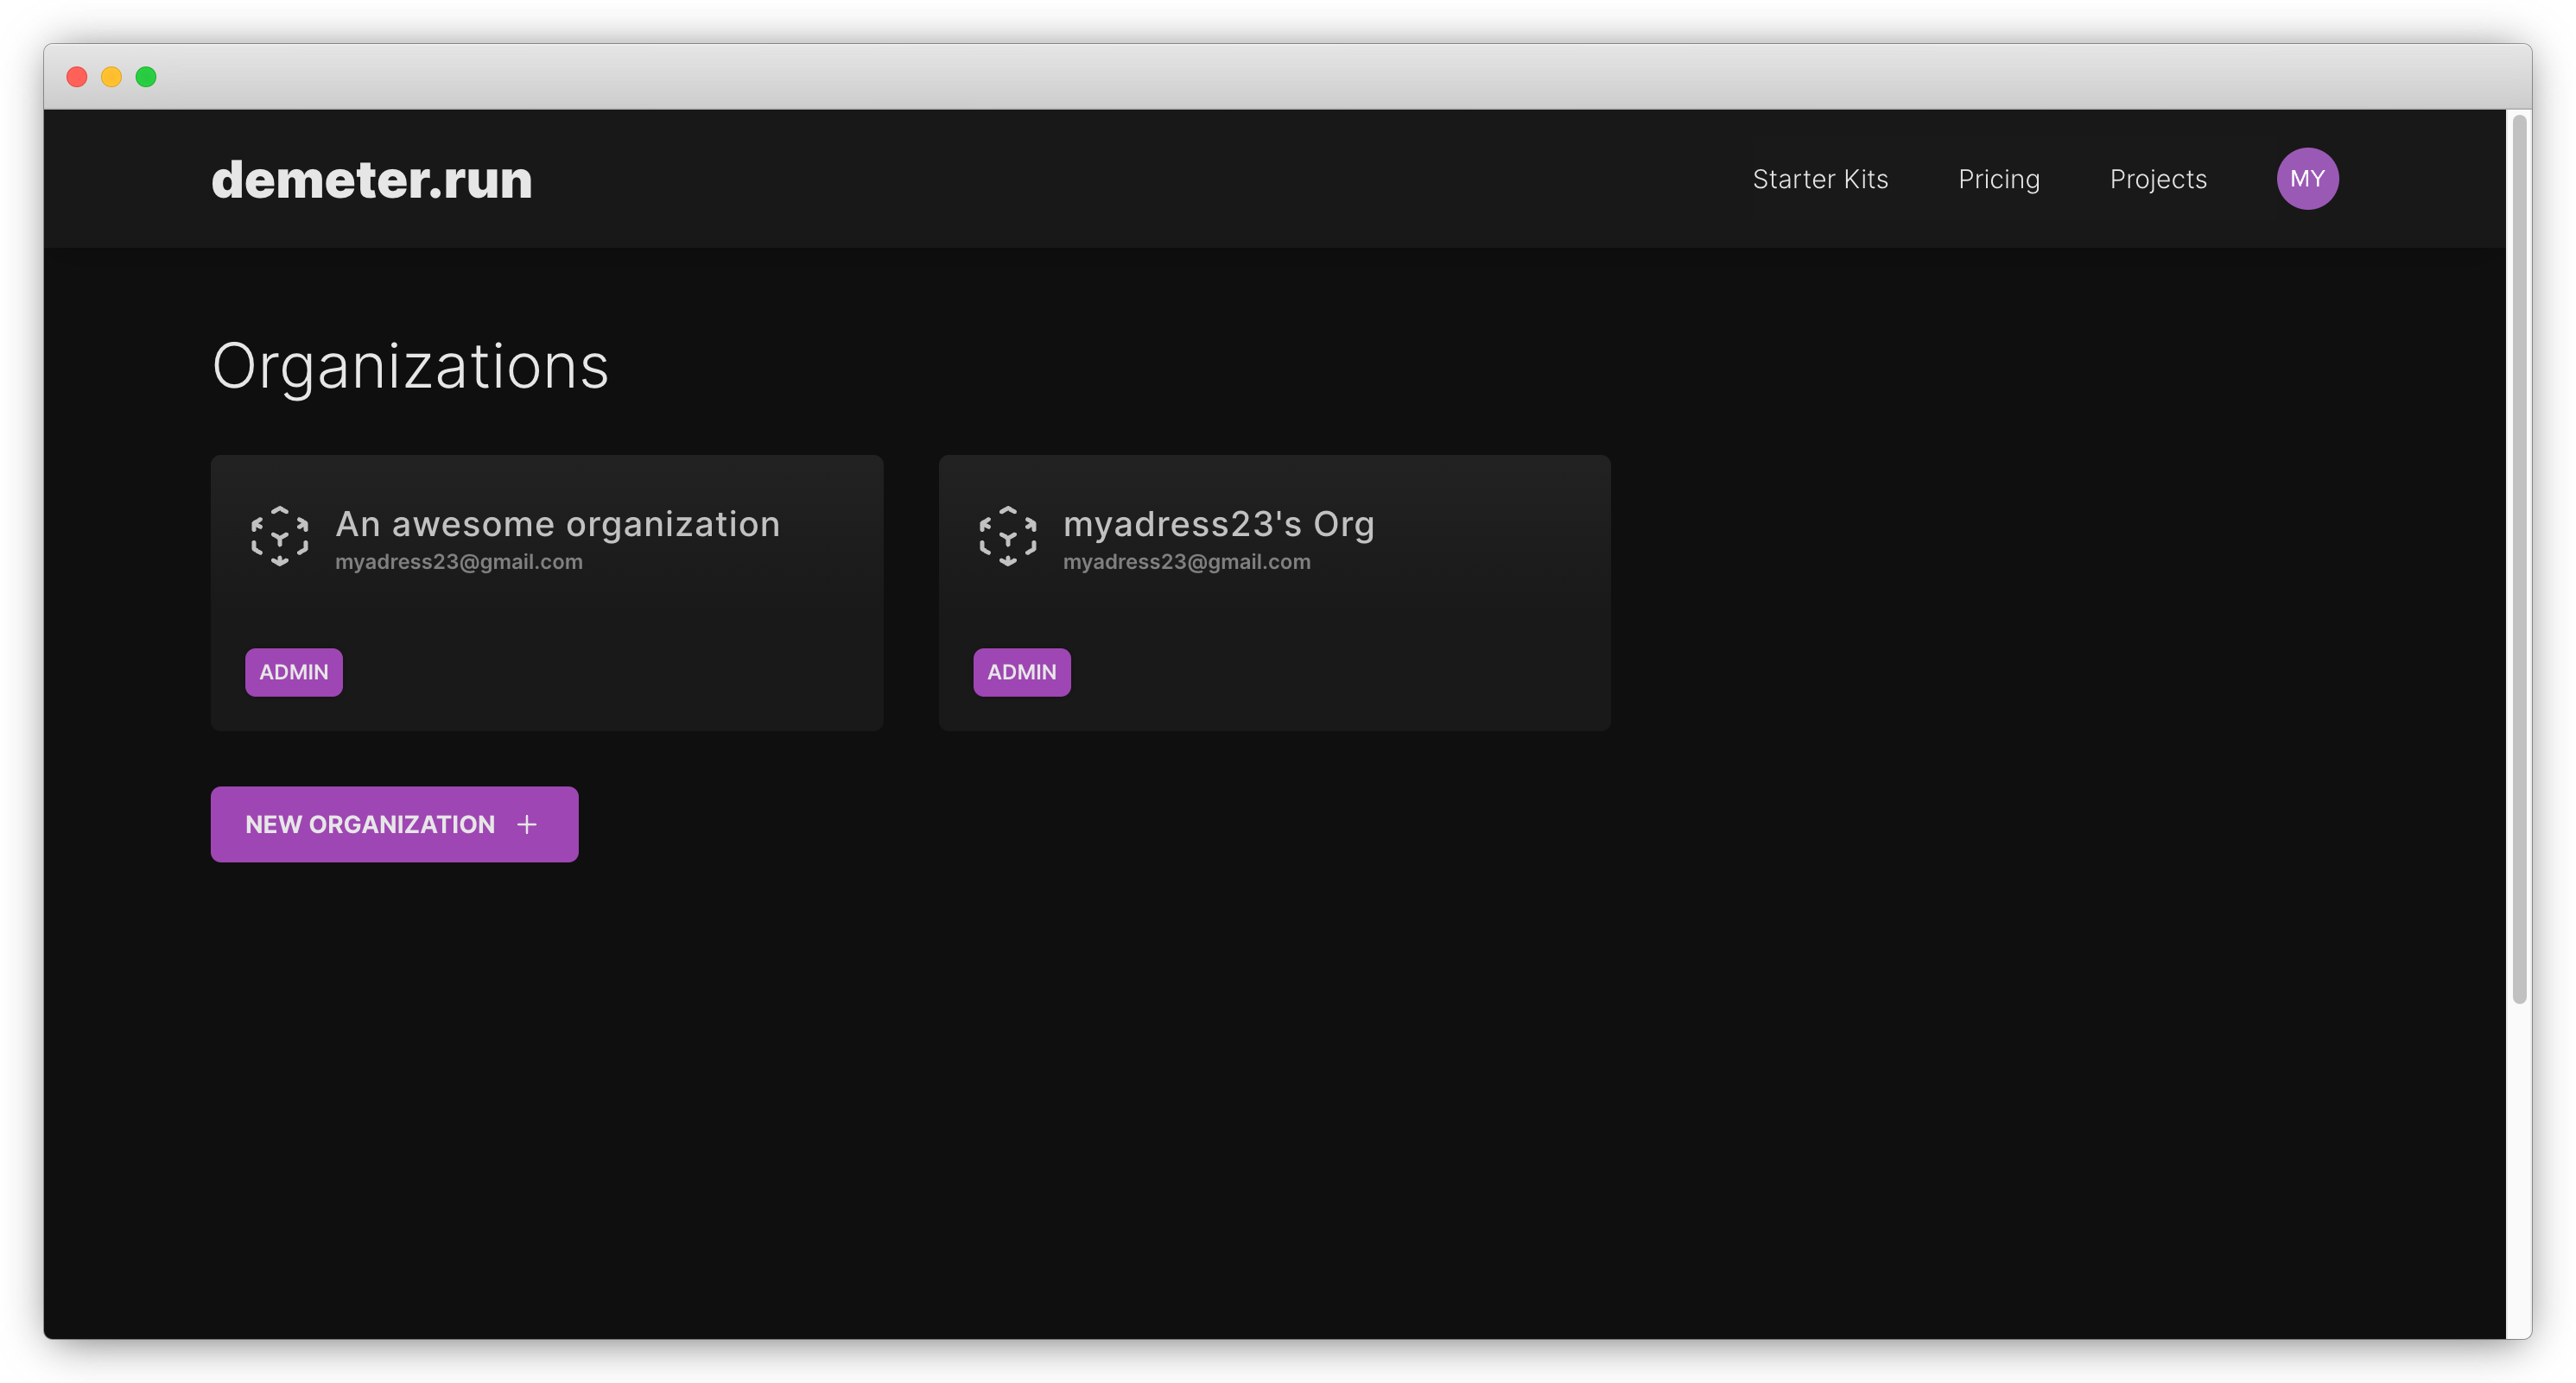Open the Projects menu item
The height and width of the screenshot is (1383, 2576).
2158,179
